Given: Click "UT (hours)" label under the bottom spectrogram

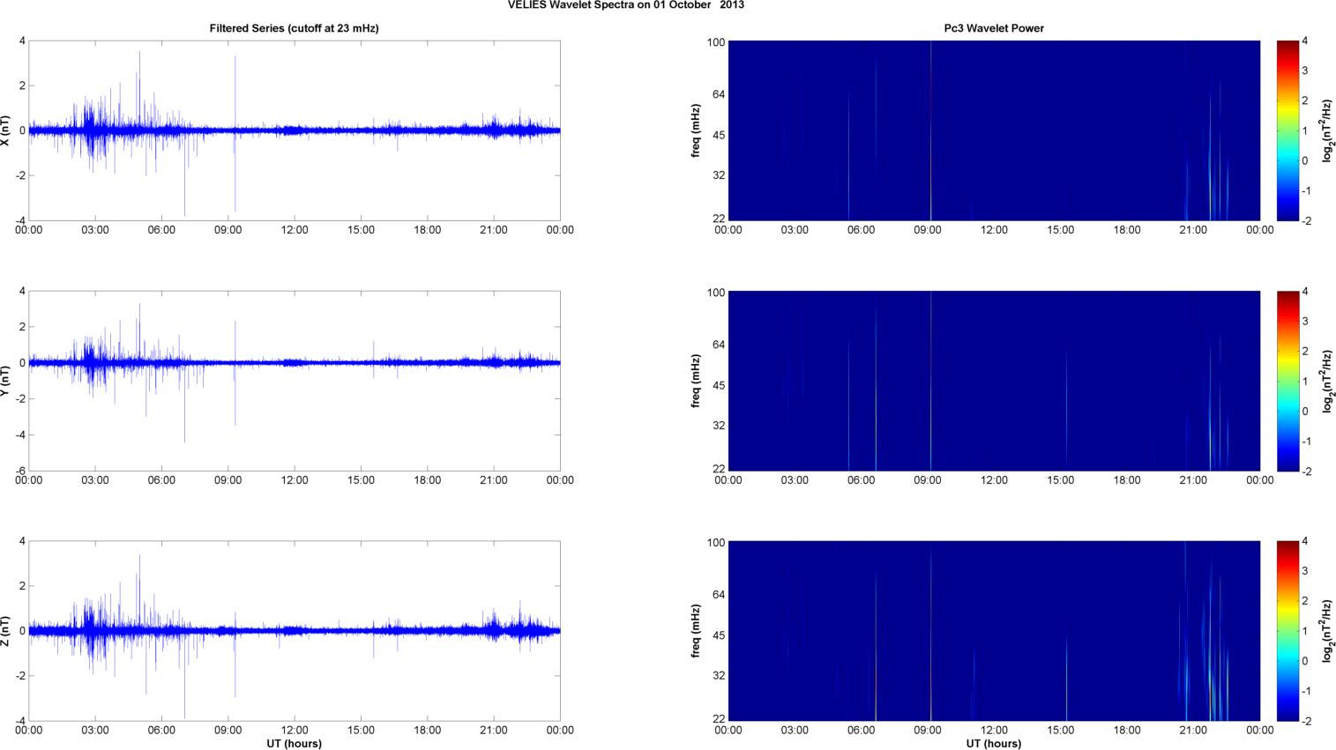Looking at the screenshot, I should tap(994, 743).
